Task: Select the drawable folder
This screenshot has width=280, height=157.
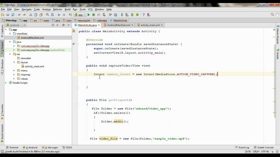Action: point(26,58)
